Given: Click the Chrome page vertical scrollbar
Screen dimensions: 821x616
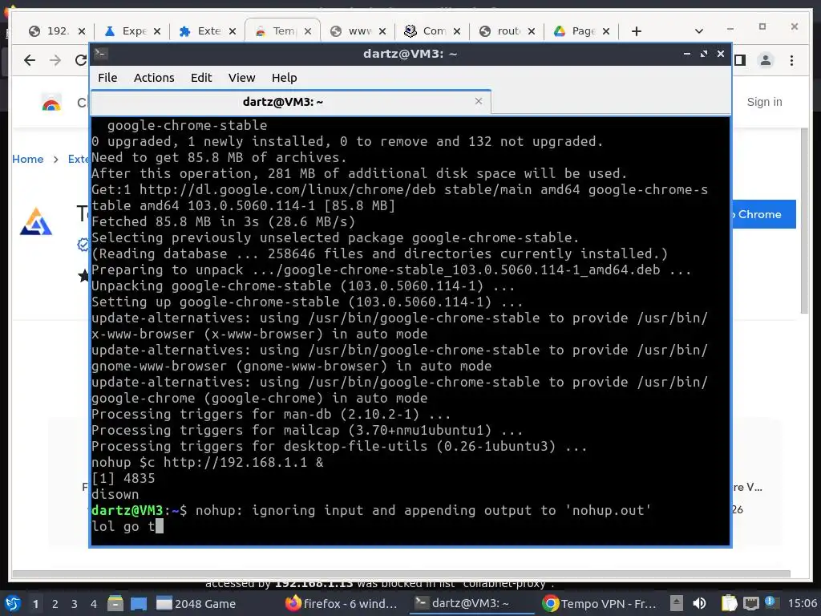Looking at the screenshot, I should 804,220.
